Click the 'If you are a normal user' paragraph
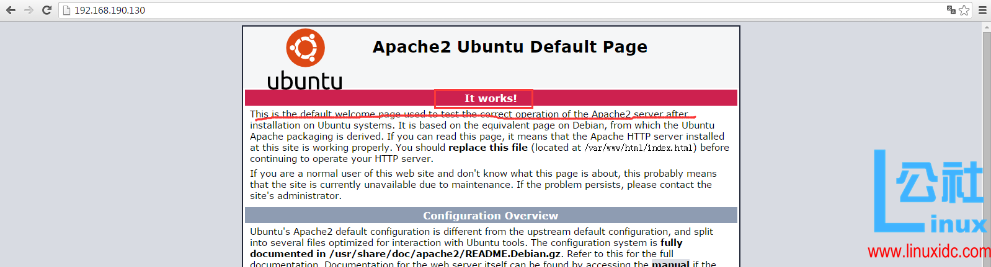Screen dimensions: 991x267 pos(483,185)
